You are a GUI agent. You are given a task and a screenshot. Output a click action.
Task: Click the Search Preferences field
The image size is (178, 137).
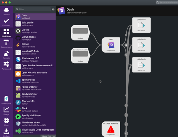click(167, 2)
